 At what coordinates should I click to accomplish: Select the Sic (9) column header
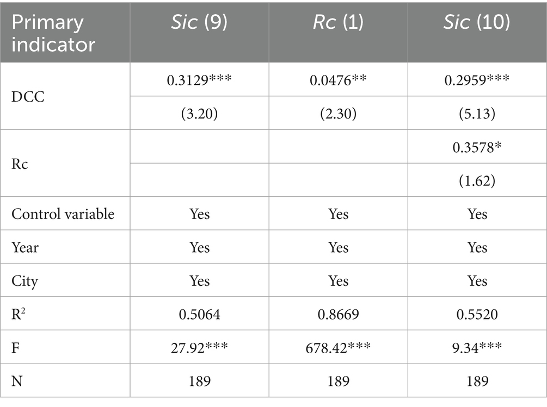point(199,23)
